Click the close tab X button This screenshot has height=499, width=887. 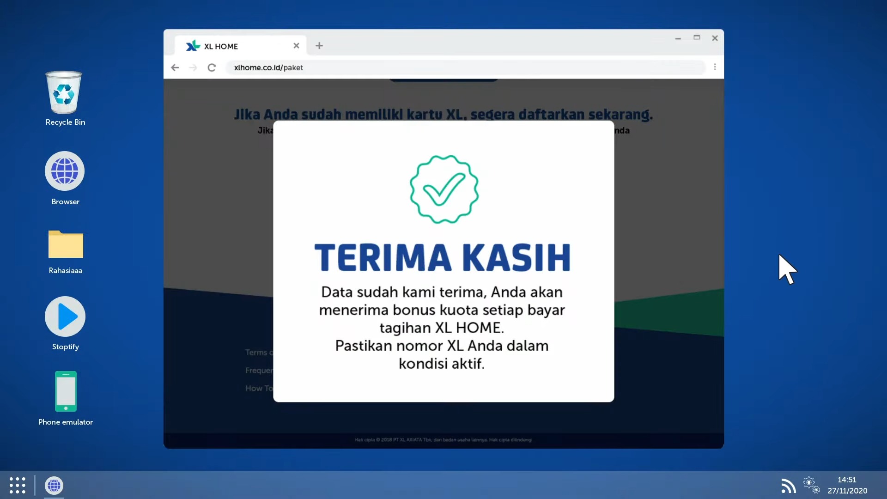tap(297, 46)
